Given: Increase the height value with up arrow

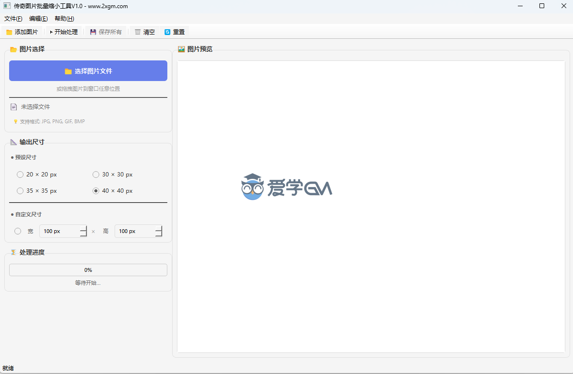Looking at the screenshot, I should tap(159, 228).
